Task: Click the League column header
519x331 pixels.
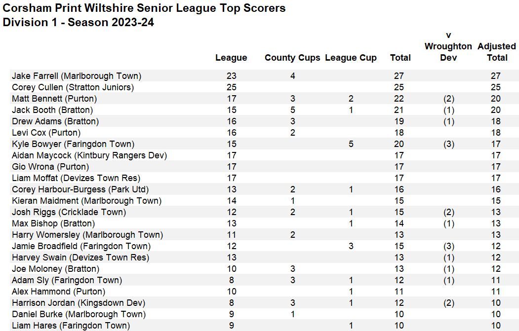Action: click(231, 58)
